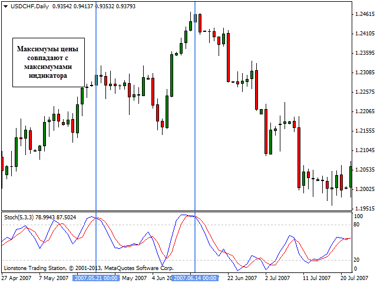
Task: Click the chart menu triangle beside USDCHF,Daily
Action: click(6, 6)
